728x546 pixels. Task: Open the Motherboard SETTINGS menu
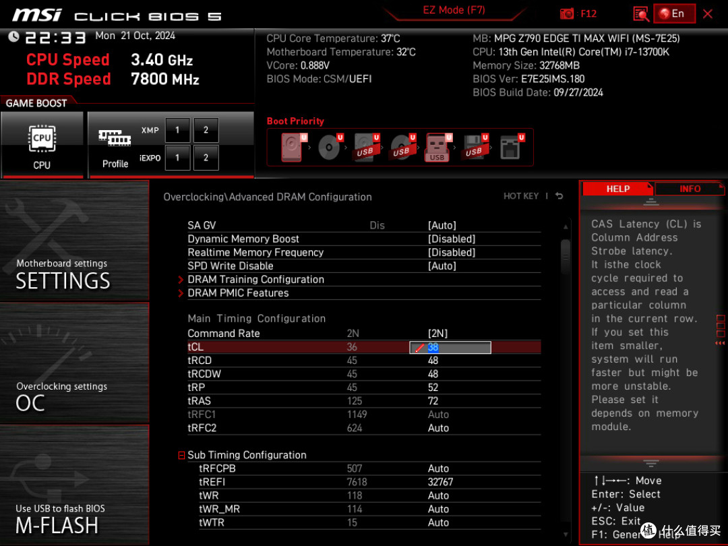point(74,241)
